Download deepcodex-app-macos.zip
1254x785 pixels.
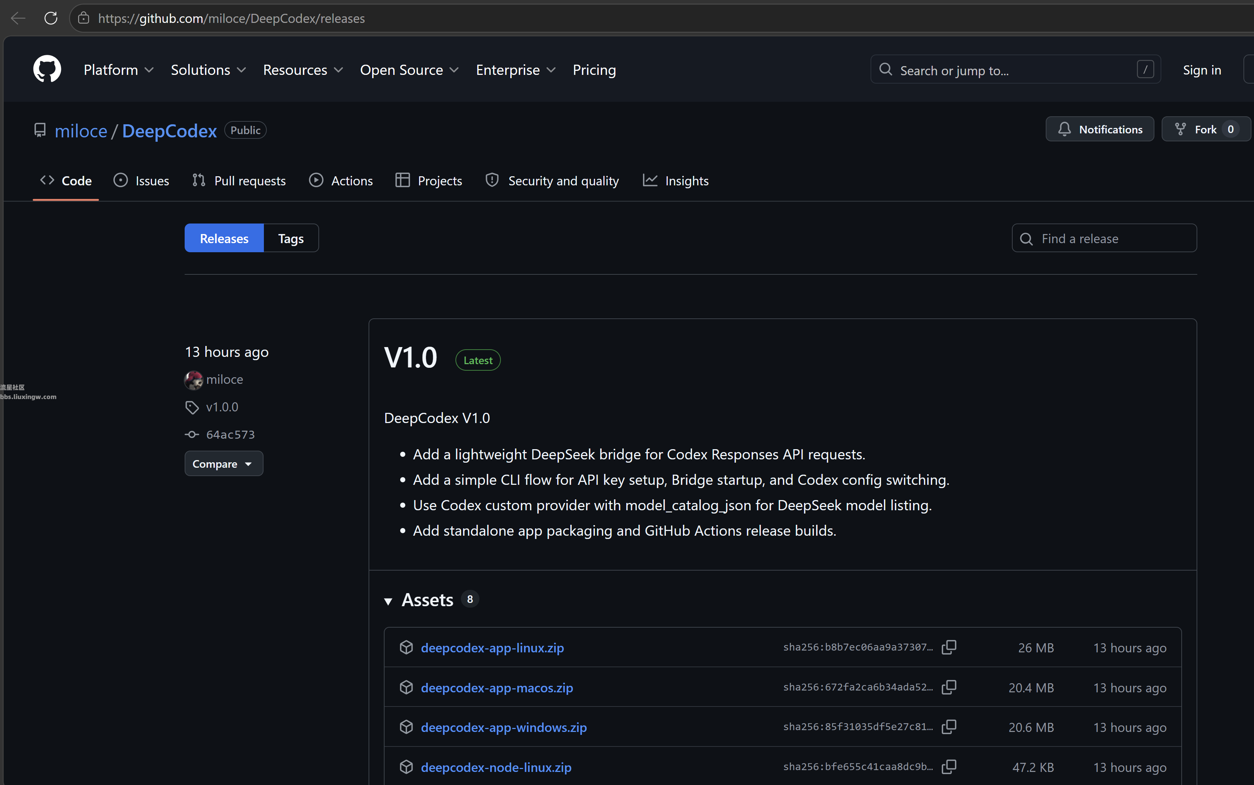tap(497, 687)
